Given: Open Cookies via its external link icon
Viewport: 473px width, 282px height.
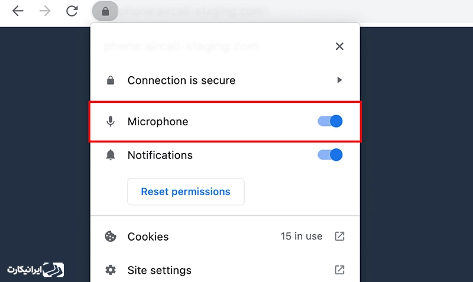Looking at the screenshot, I should tap(339, 236).
